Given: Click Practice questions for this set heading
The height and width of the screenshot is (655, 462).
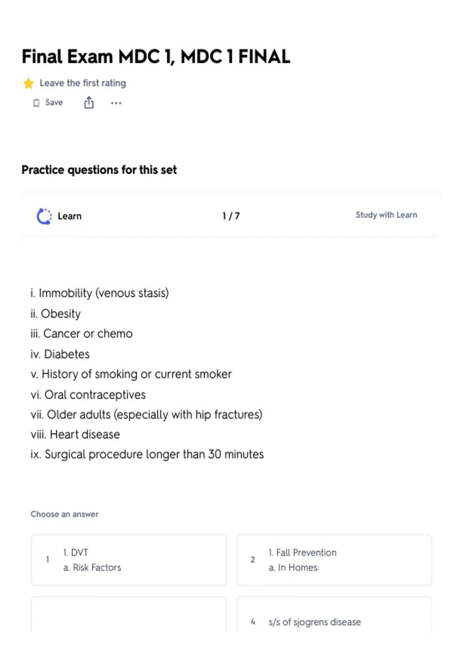Looking at the screenshot, I should tap(99, 170).
